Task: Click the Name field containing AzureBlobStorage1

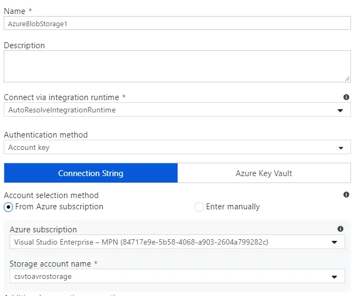Action: [177, 24]
